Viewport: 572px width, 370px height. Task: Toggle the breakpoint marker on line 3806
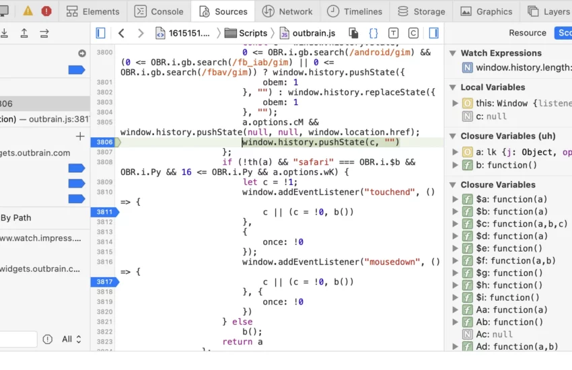click(104, 143)
